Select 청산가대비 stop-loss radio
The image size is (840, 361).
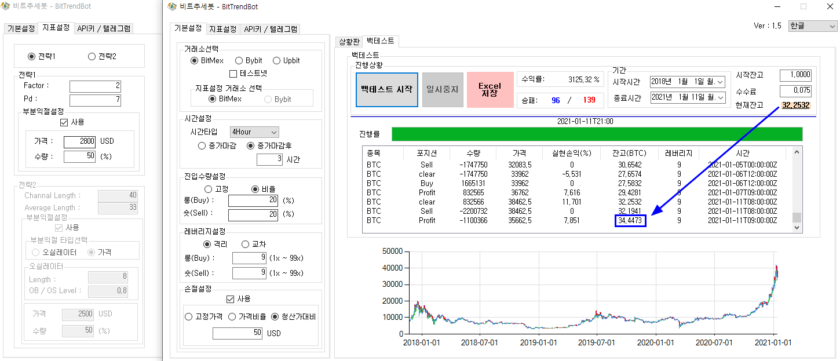(x=275, y=317)
